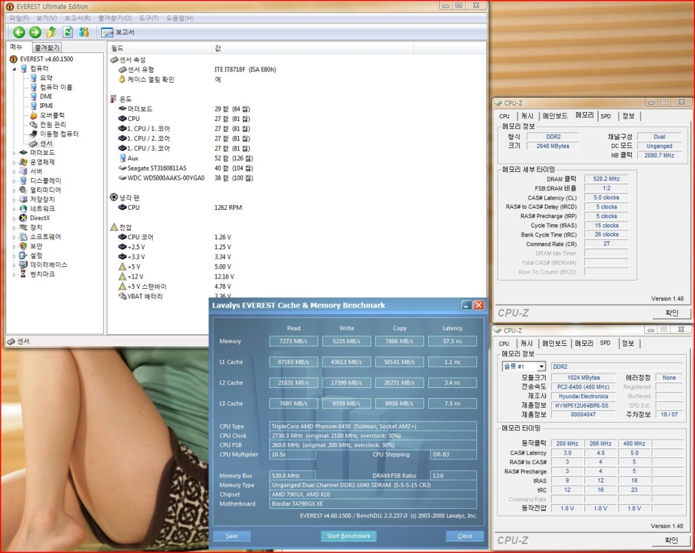Open the 보고서(R) menu
The image size is (695, 553).
77,18
